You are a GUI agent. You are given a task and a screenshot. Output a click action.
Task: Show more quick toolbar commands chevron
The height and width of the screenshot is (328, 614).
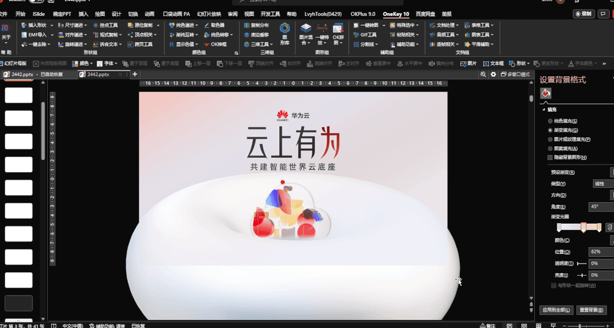604,63
